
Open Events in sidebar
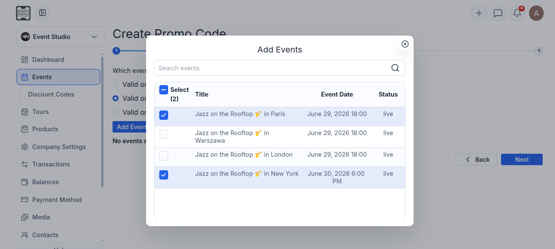pyautogui.click(x=59, y=77)
